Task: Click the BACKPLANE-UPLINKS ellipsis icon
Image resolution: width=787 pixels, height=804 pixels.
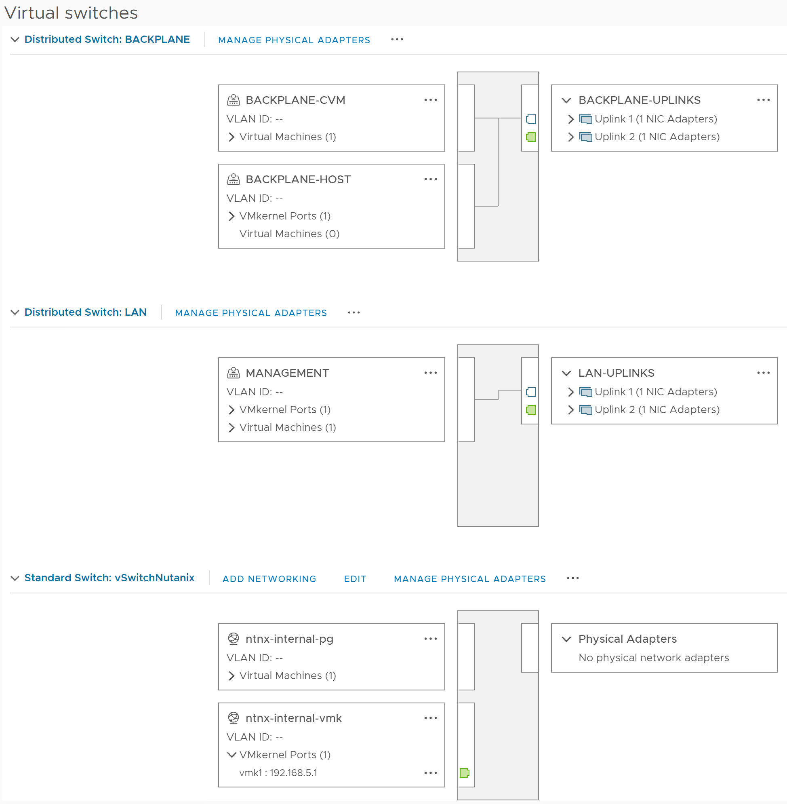Action: tap(763, 100)
